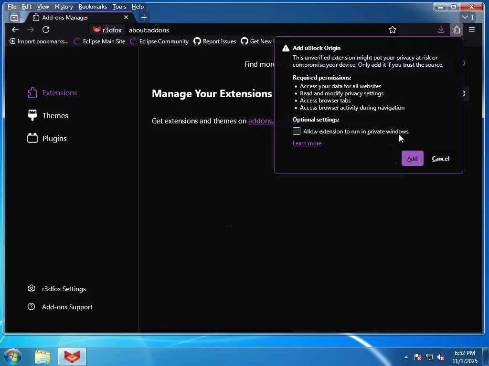The image size is (489, 366).
Task: Reload the current page
Action: (46, 30)
